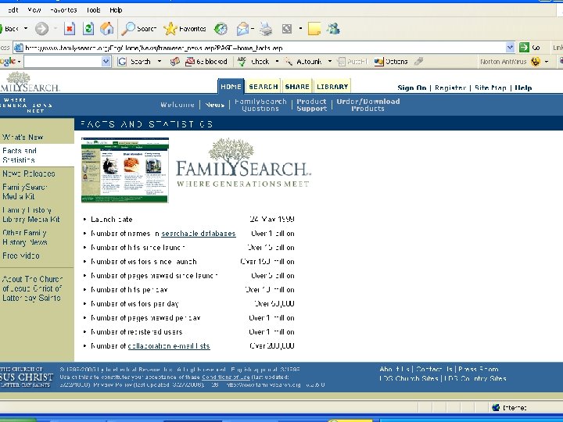Expand the Forward button history dropdown arrow
563x422 pixels.
click(56, 28)
